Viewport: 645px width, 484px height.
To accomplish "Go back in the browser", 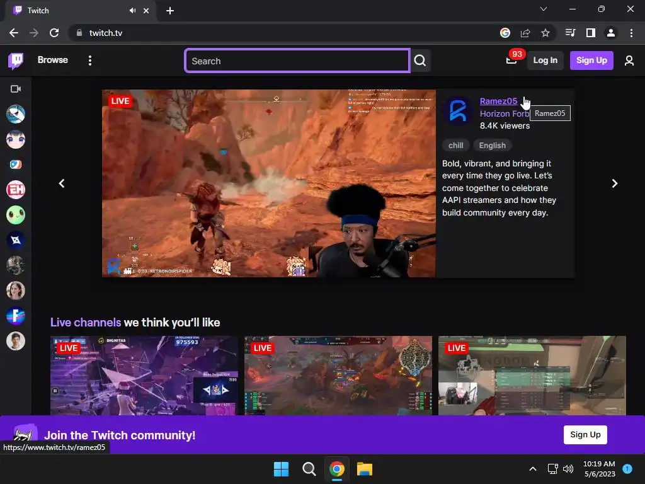I will coord(14,33).
